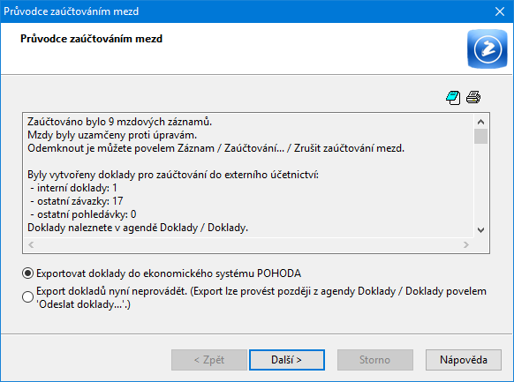Click the vertical scrollbar thumb in report
Viewport: 514px width, 382px height.
[480, 136]
